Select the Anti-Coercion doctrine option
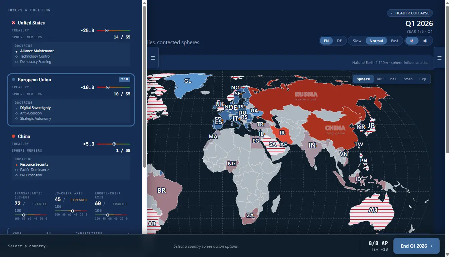Image resolution: width=450 pixels, height=257 pixels. [31, 113]
